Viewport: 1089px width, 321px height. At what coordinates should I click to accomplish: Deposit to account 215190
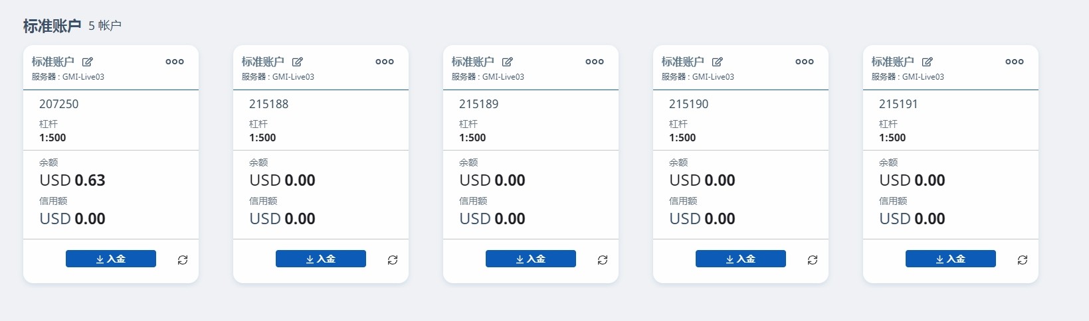[x=741, y=259]
